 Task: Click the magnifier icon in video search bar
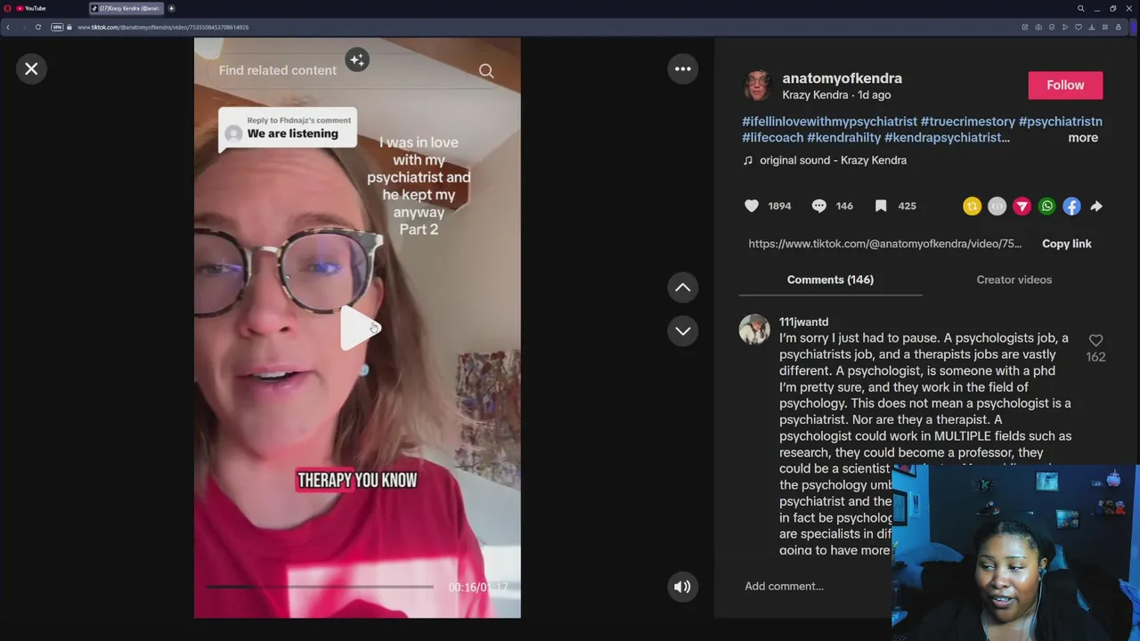(x=486, y=70)
